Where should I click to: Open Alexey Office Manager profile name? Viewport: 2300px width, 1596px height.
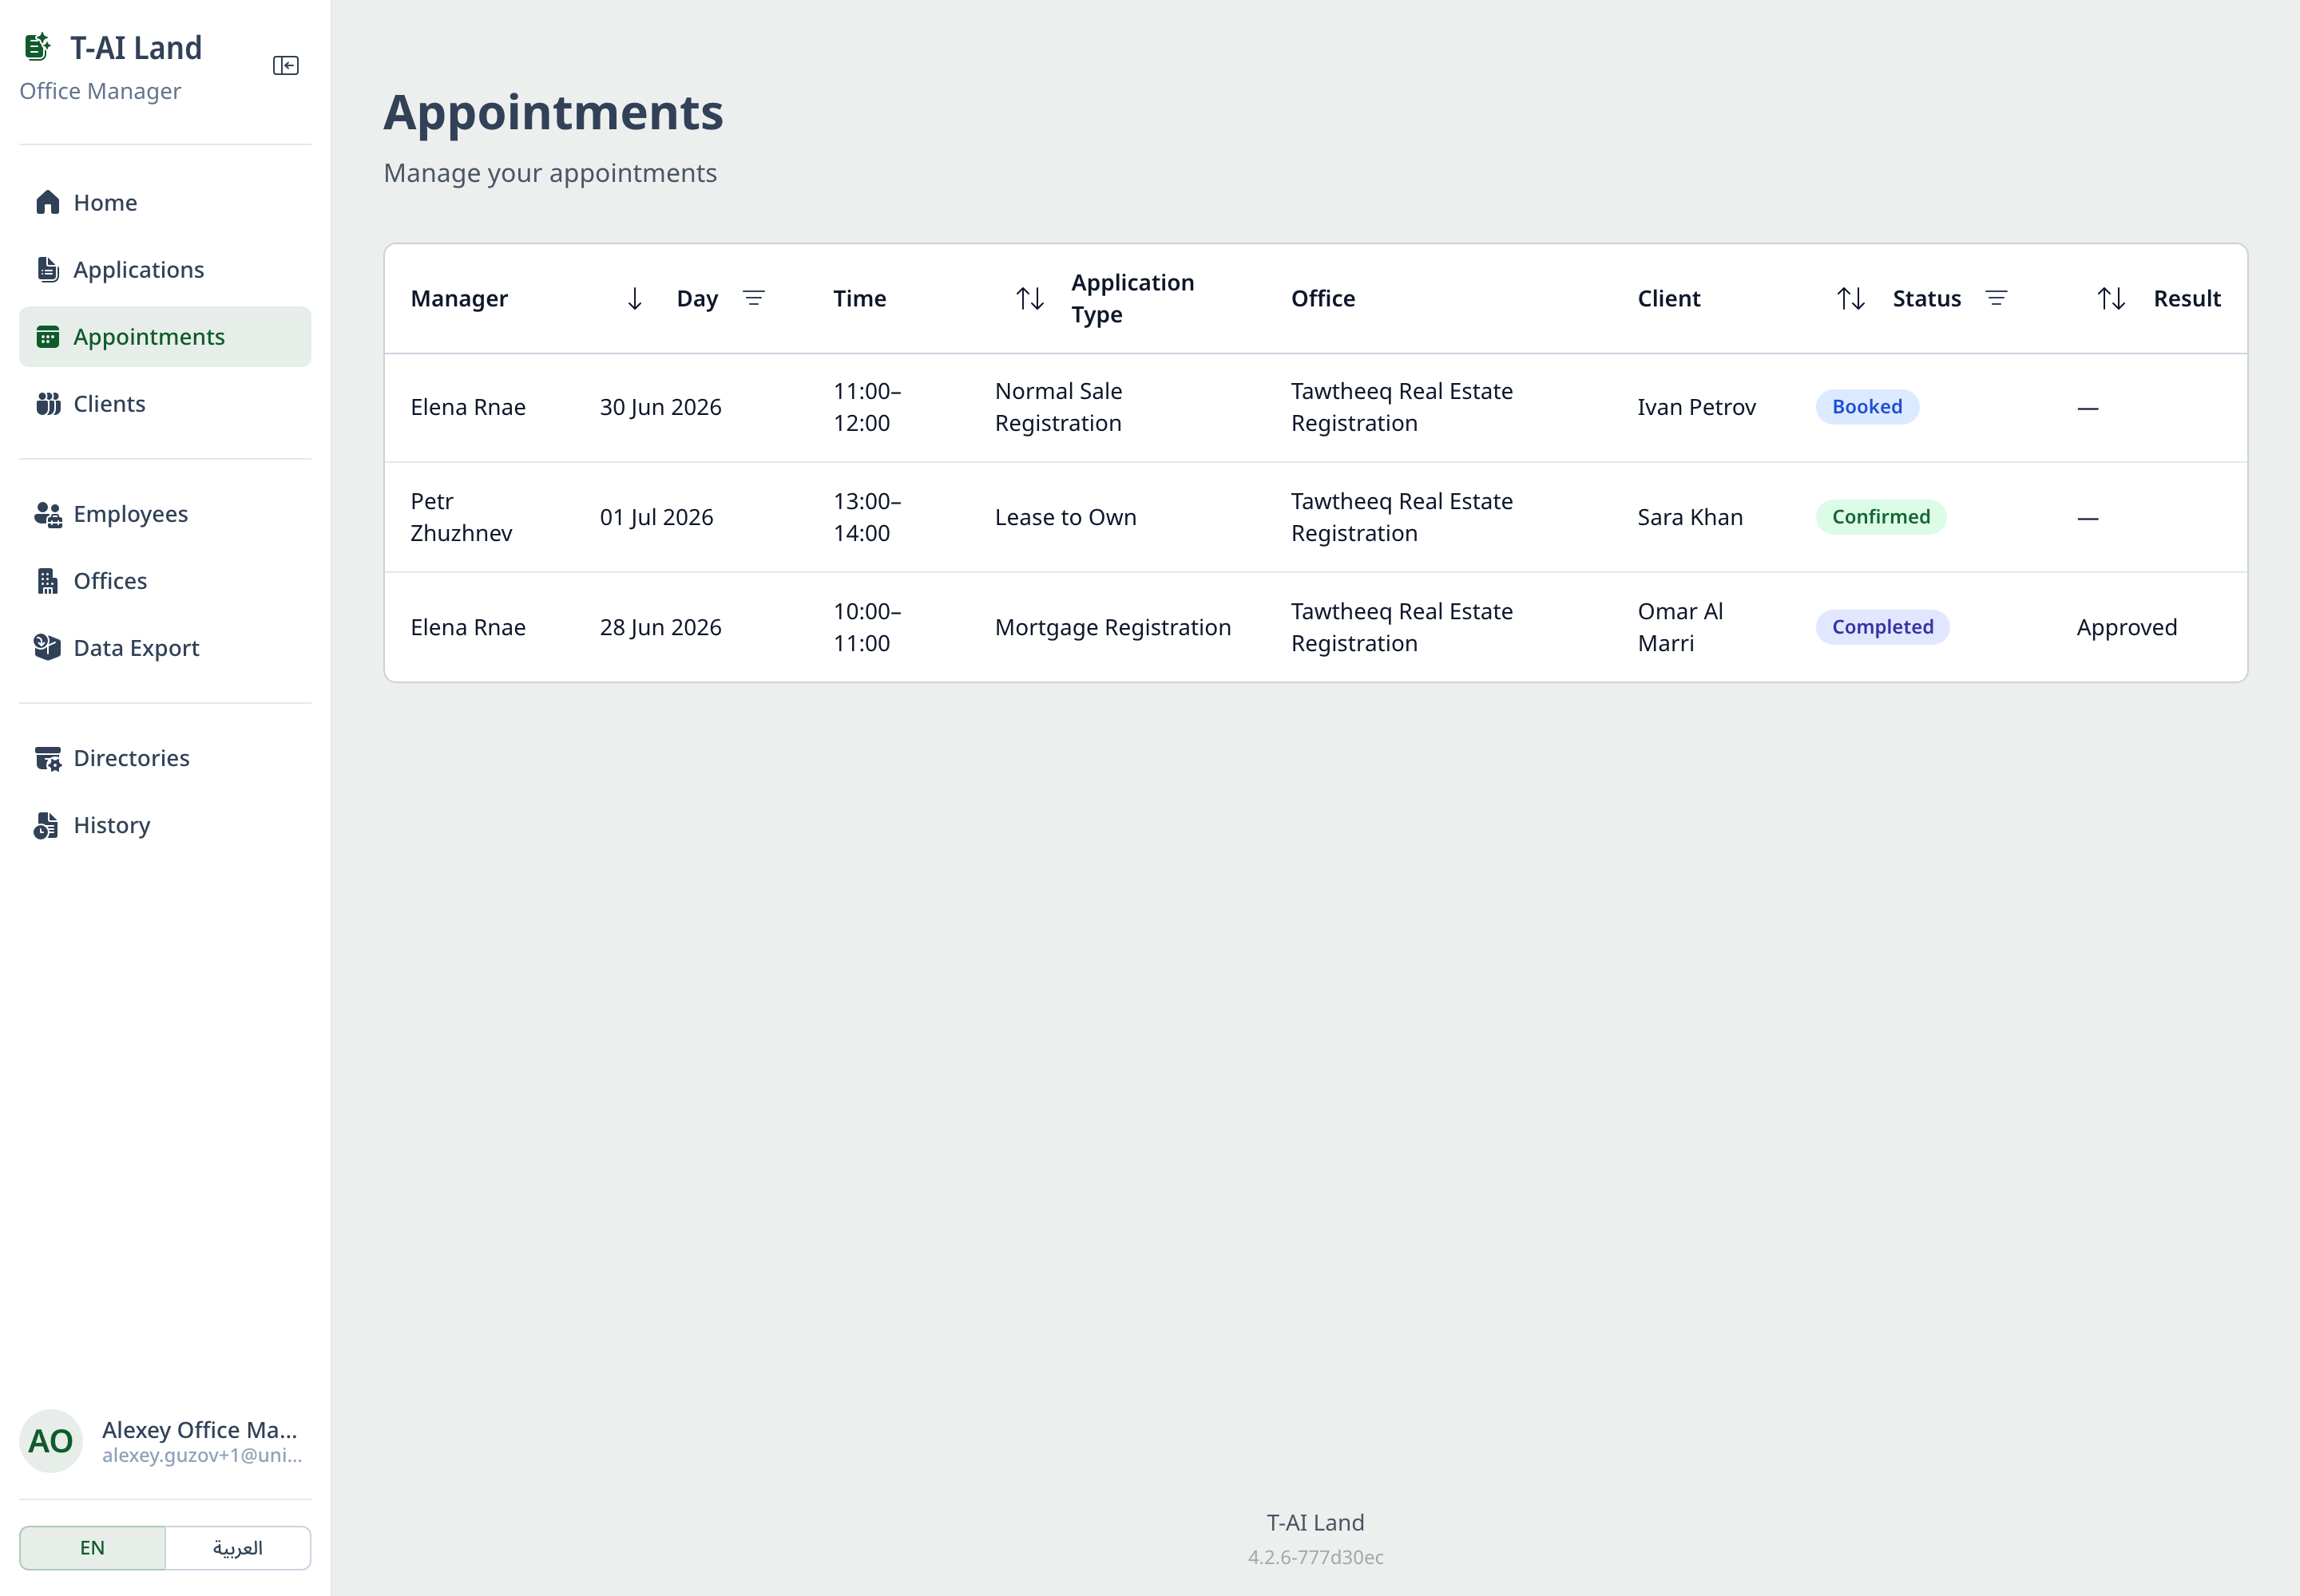(200, 1430)
